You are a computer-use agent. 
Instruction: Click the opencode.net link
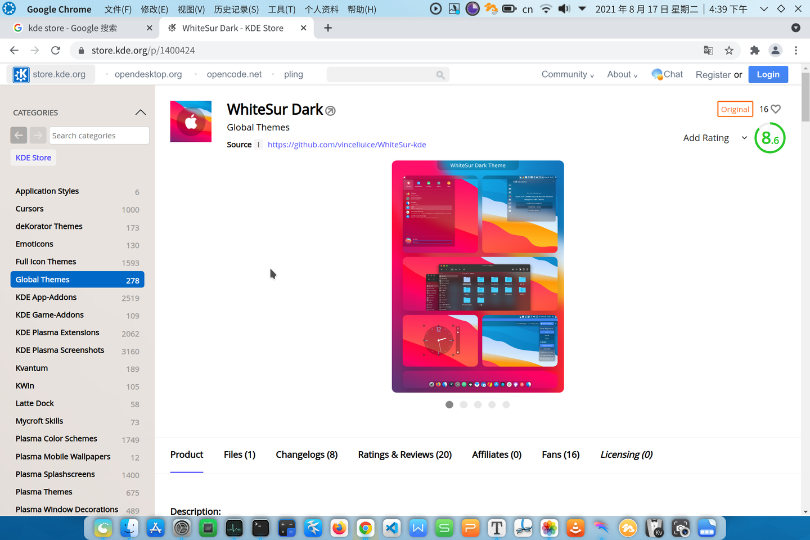[234, 74]
